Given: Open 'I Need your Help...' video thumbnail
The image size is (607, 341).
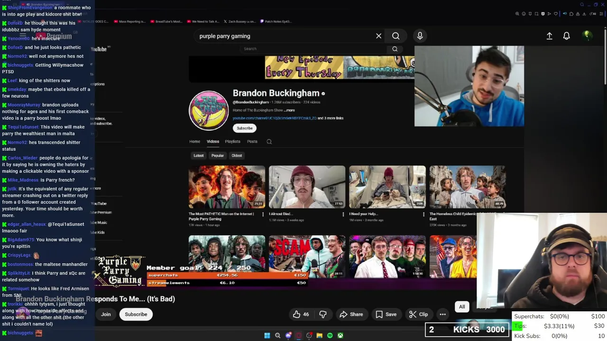Looking at the screenshot, I should [387, 187].
